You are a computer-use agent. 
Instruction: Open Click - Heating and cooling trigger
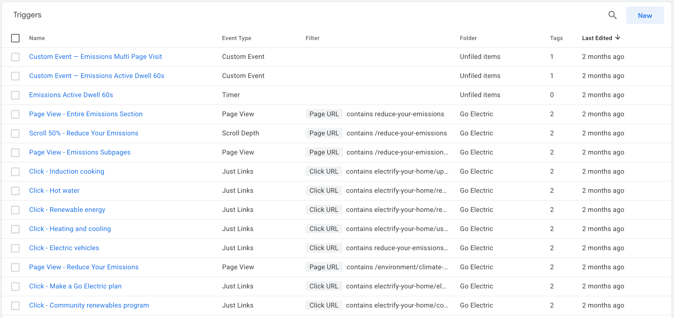click(70, 229)
